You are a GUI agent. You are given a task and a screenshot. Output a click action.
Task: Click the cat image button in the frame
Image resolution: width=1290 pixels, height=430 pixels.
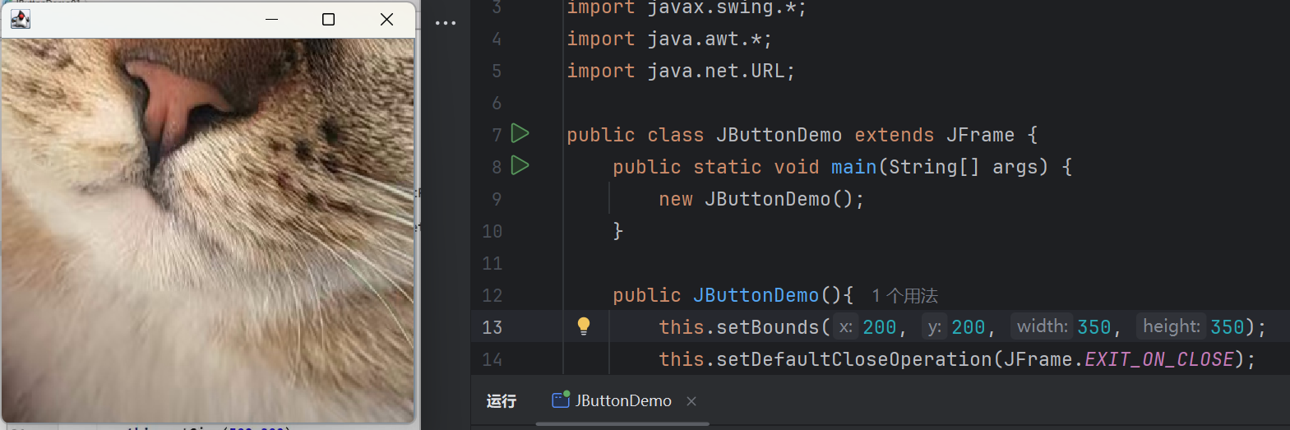tap(208, 230)
